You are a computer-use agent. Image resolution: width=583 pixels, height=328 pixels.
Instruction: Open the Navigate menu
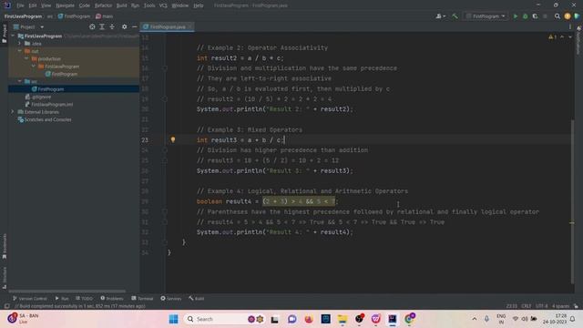65,5
